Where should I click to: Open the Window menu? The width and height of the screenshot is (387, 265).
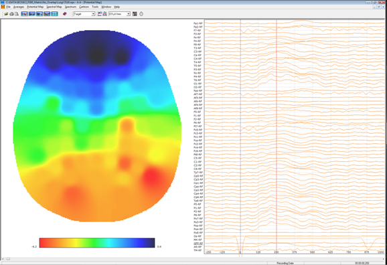[x=106, y=7]
